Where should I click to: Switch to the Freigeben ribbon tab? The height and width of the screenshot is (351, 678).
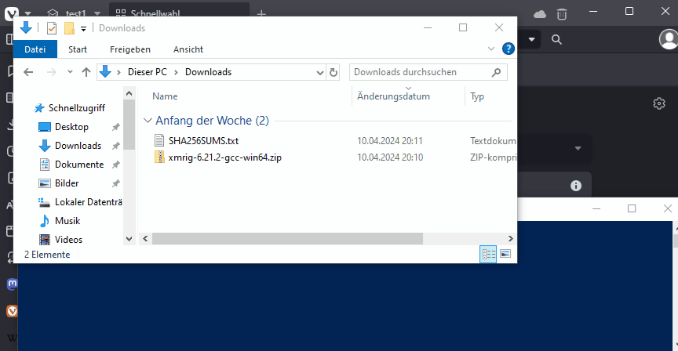[130, 49]
